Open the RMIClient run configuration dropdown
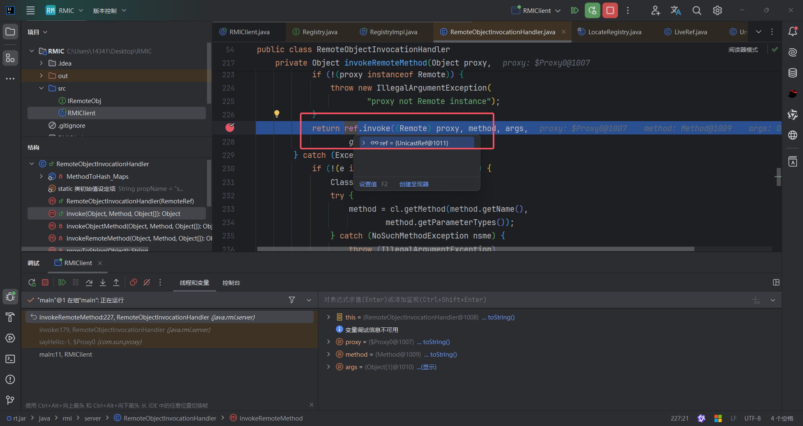 tap(536, 10)
